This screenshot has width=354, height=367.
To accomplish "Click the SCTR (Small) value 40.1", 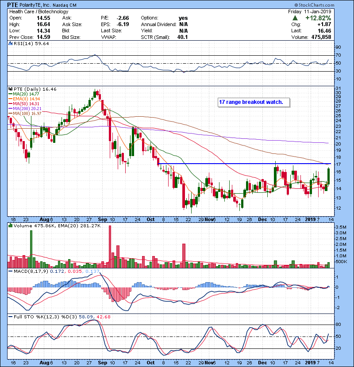I will 182,37.
